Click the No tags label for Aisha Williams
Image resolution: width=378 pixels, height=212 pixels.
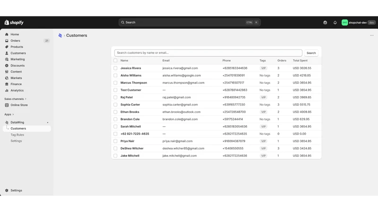265,75
